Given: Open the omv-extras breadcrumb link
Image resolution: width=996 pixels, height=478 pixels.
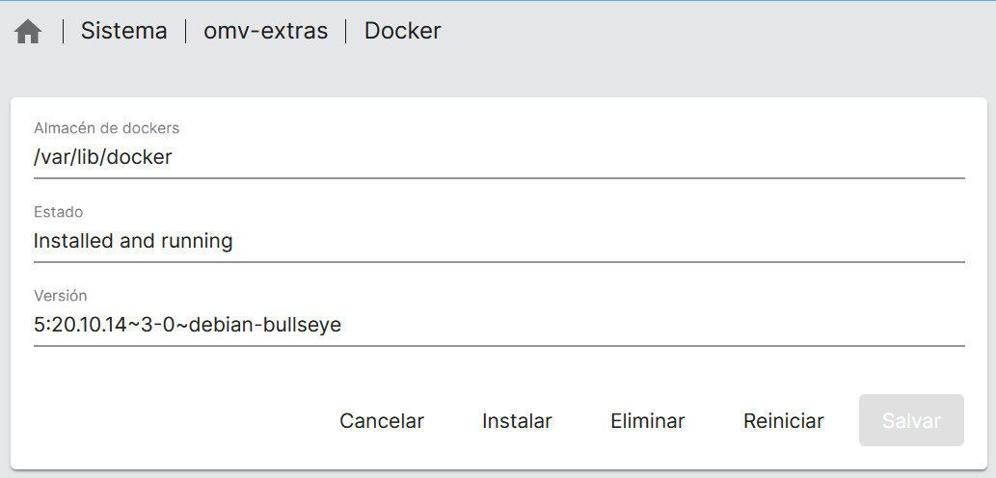Looking at the screenshot, I should pyautogui.click(x=265, y=31).
